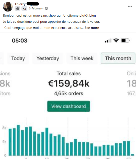Select the Today tab
The image size is (136, 159).
pyautogui.click(x=18, y=58)
